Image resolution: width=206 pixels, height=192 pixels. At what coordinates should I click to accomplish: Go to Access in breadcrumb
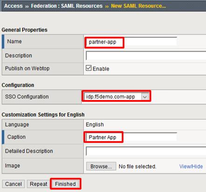(x=14, y=6)
